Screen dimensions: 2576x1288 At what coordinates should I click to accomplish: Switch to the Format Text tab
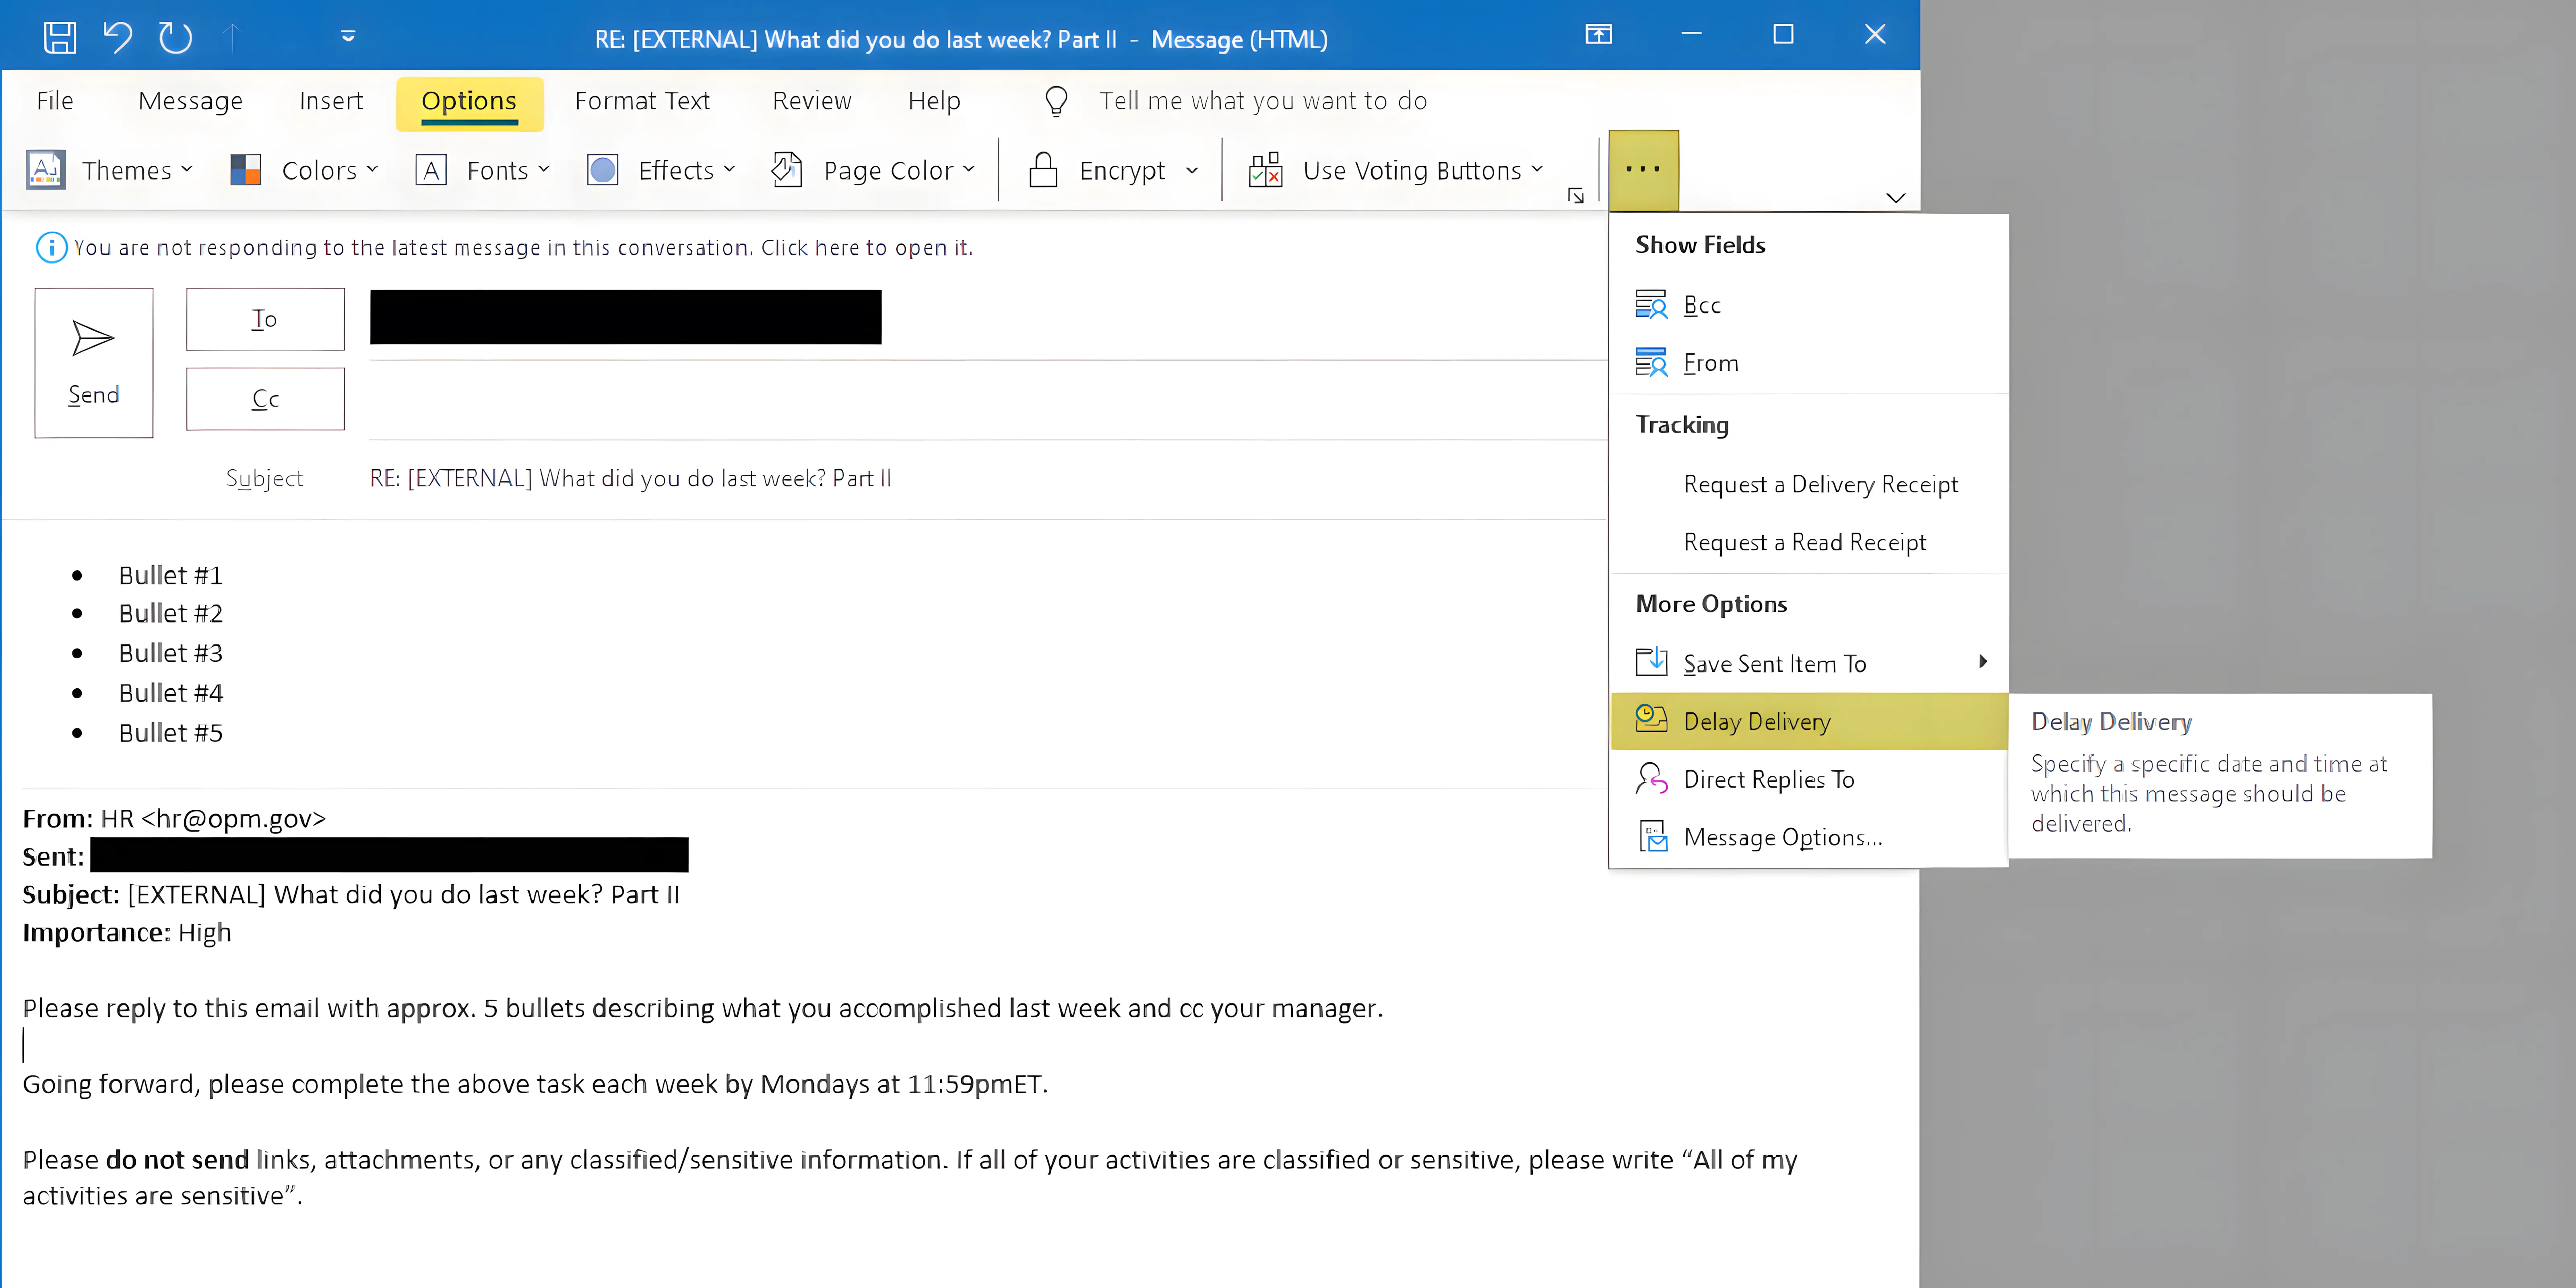[642, 101]
